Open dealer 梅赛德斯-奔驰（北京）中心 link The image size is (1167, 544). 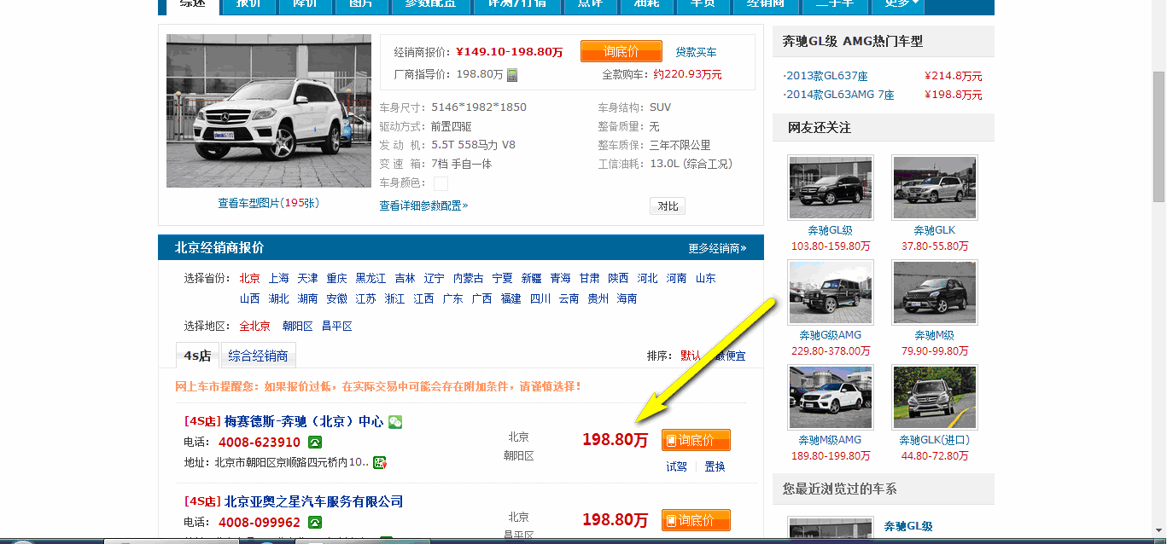click(x=303, y=422)
